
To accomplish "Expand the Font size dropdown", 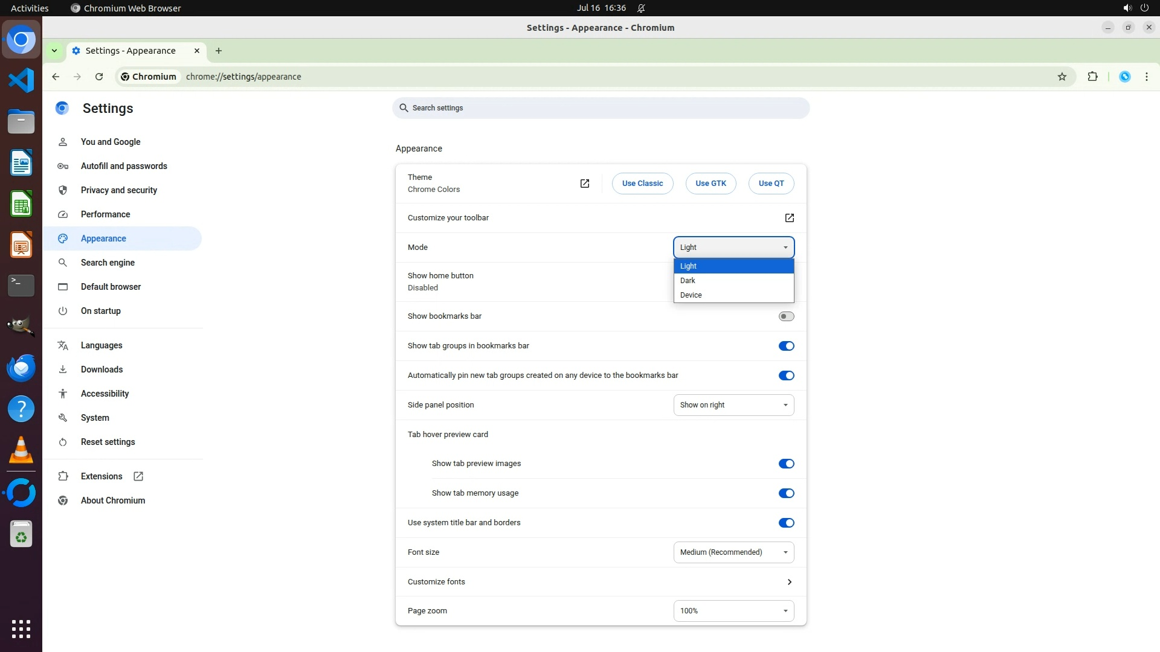I will [x=733, y=552].
